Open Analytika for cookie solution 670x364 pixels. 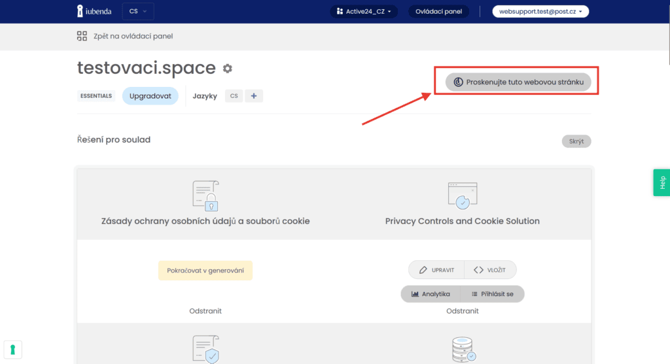coord(431,294)
